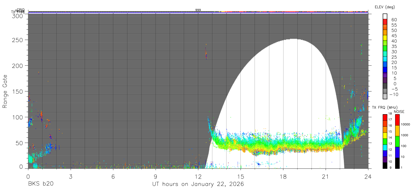Viewport: 414px width, 191px height.
Task: Click the peak of the white dome region
Action: (293, 39)
